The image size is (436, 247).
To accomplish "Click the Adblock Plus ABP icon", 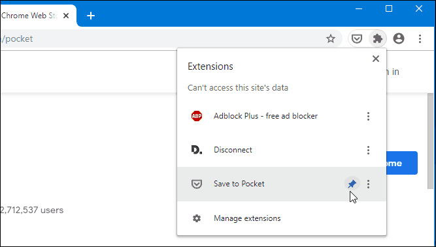I will coord(197,116).
